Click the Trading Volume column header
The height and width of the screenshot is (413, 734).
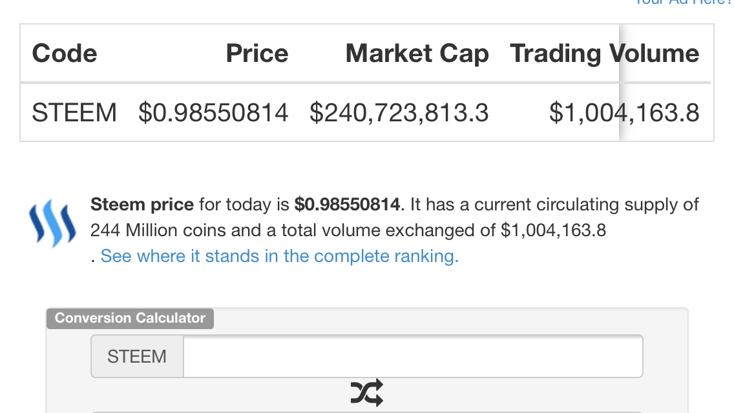coord(604,54)
